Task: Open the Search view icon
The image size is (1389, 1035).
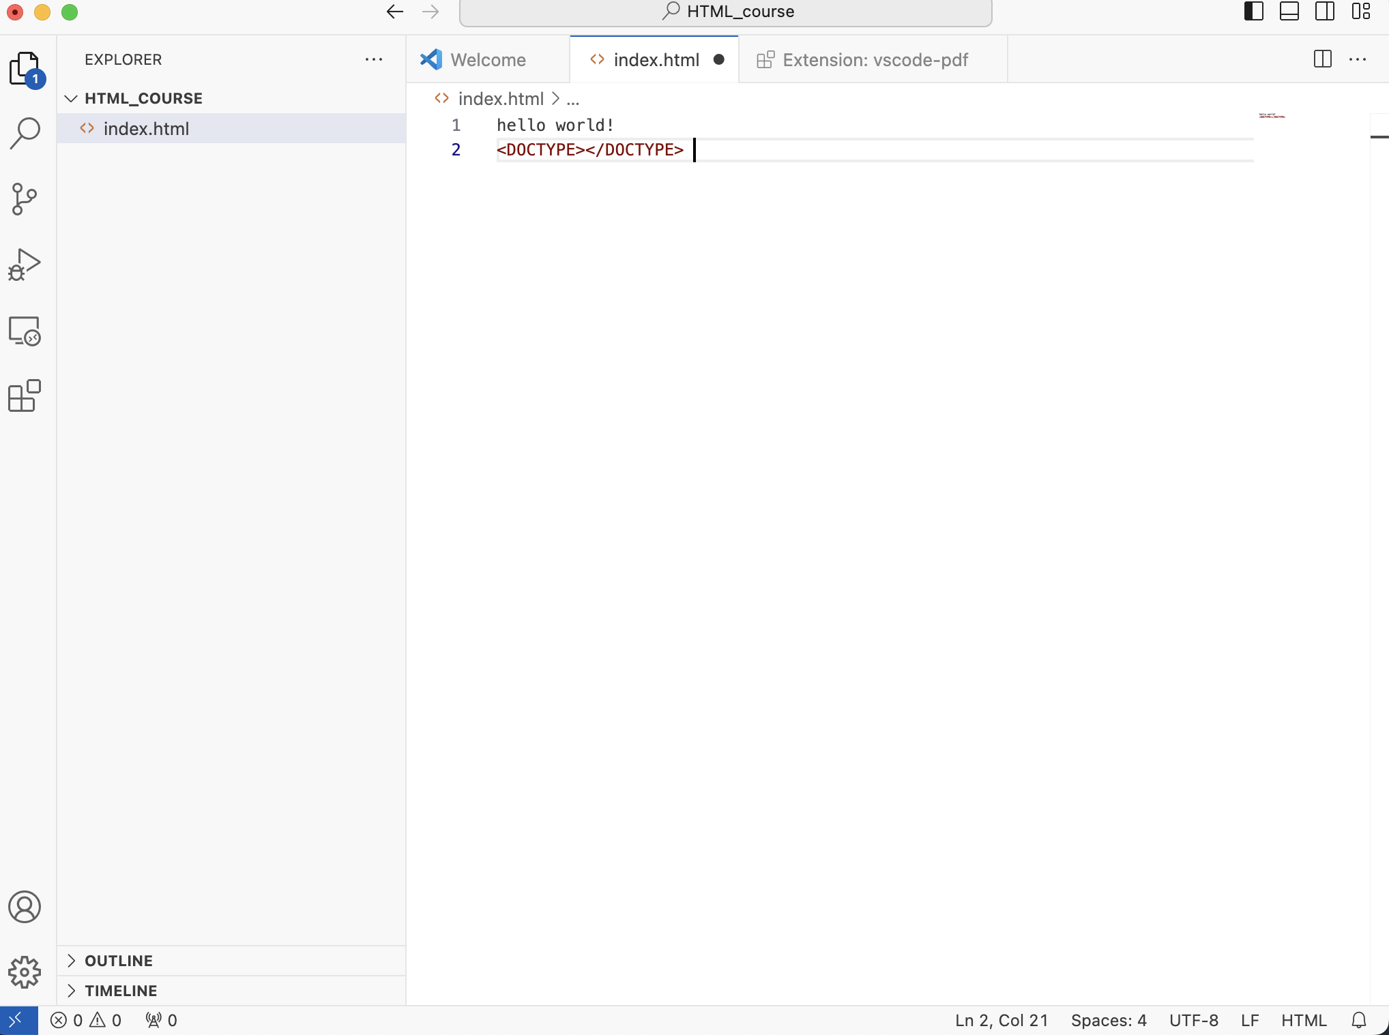Action: [x=25, y=133]
